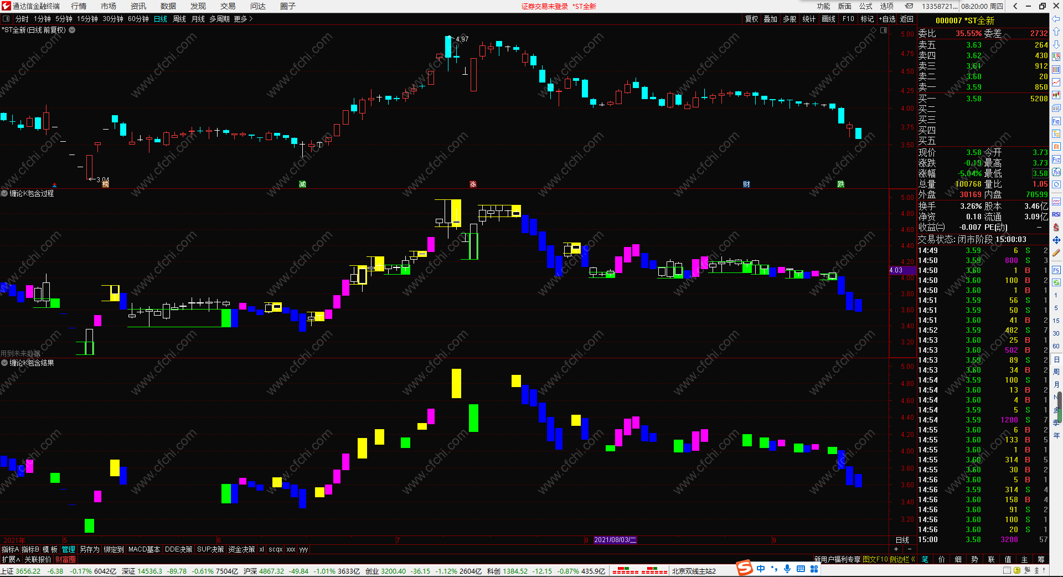Click the zoom-out minus below chart axis

point(909,549)
